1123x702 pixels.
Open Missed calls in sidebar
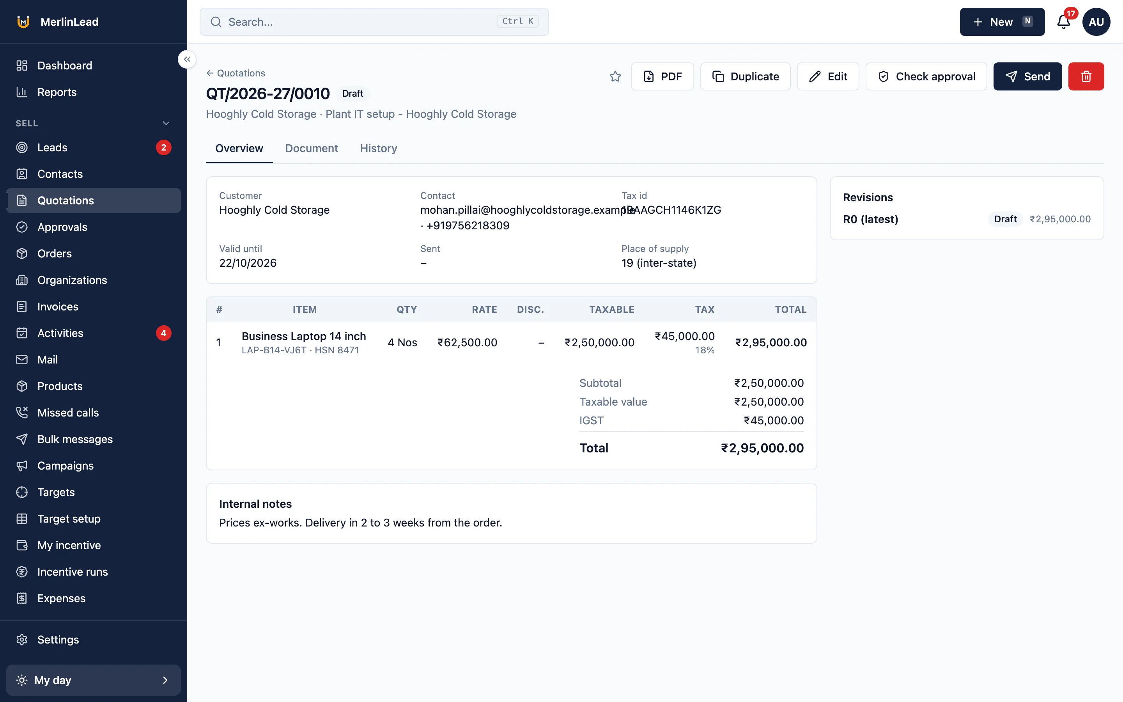pyautogui.click(x=94, y=412)
